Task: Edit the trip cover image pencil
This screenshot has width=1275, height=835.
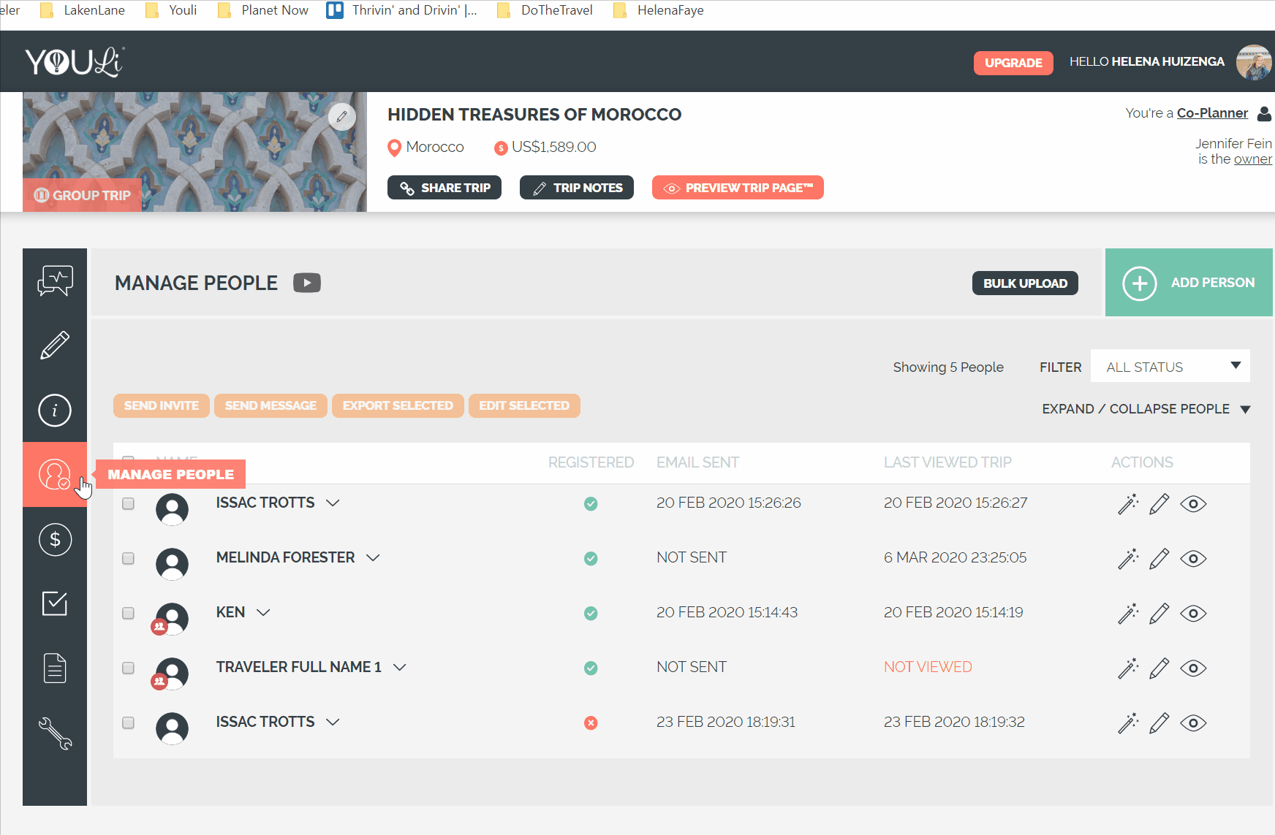Action: click(x=341, y=116)
